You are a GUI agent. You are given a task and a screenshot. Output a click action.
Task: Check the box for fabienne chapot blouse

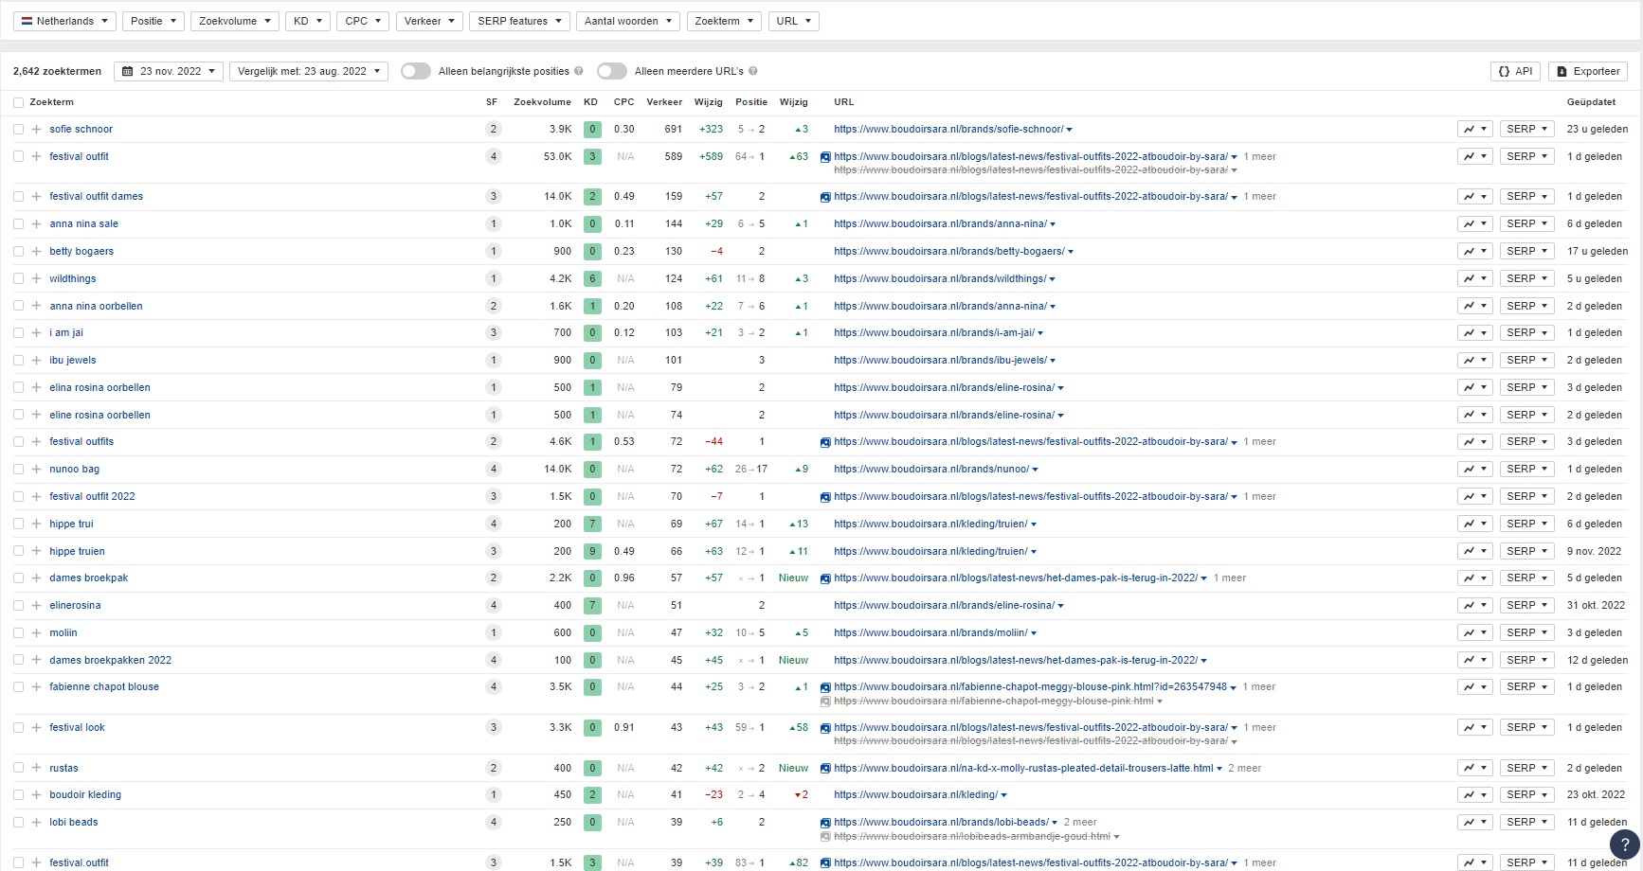pyautogui.click(x=18, y=686)
